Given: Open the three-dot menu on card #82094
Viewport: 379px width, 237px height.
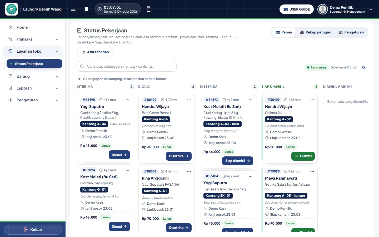Looking at the screenshot, I should [127, 170].
